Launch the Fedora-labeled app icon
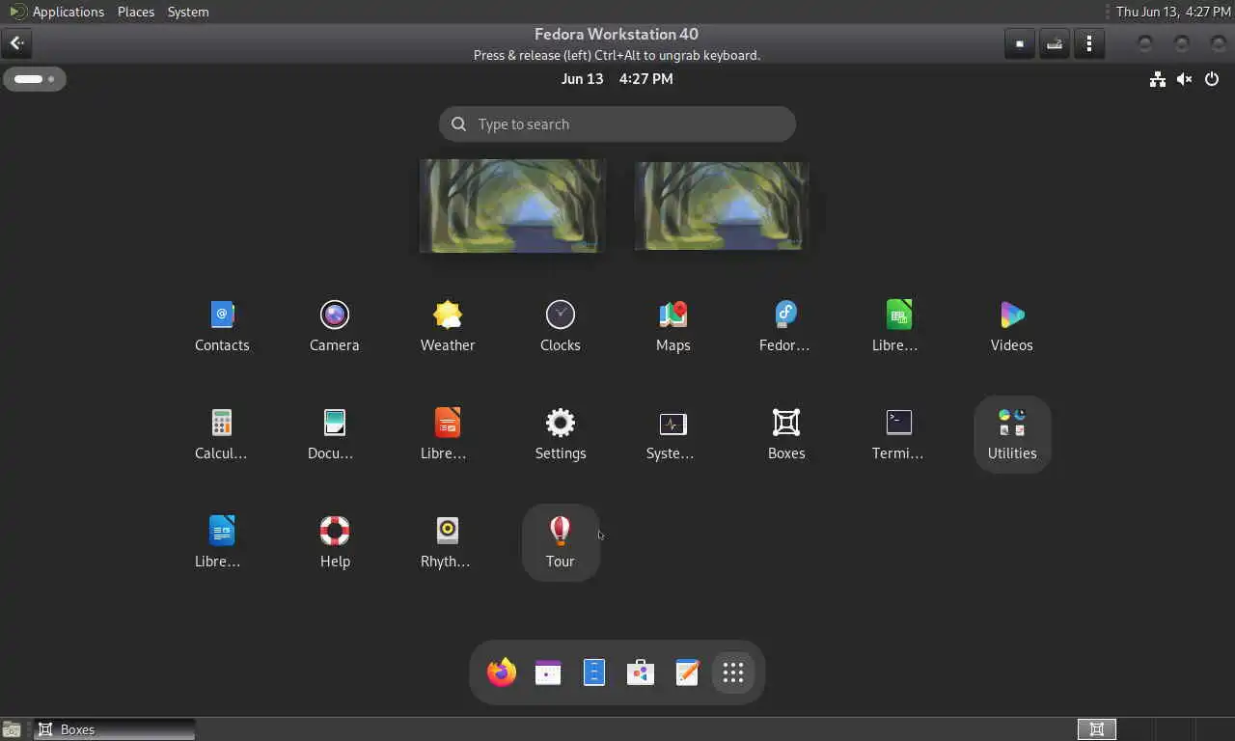The height and width of the screenshot is (741, 1235). pos(786,325)
